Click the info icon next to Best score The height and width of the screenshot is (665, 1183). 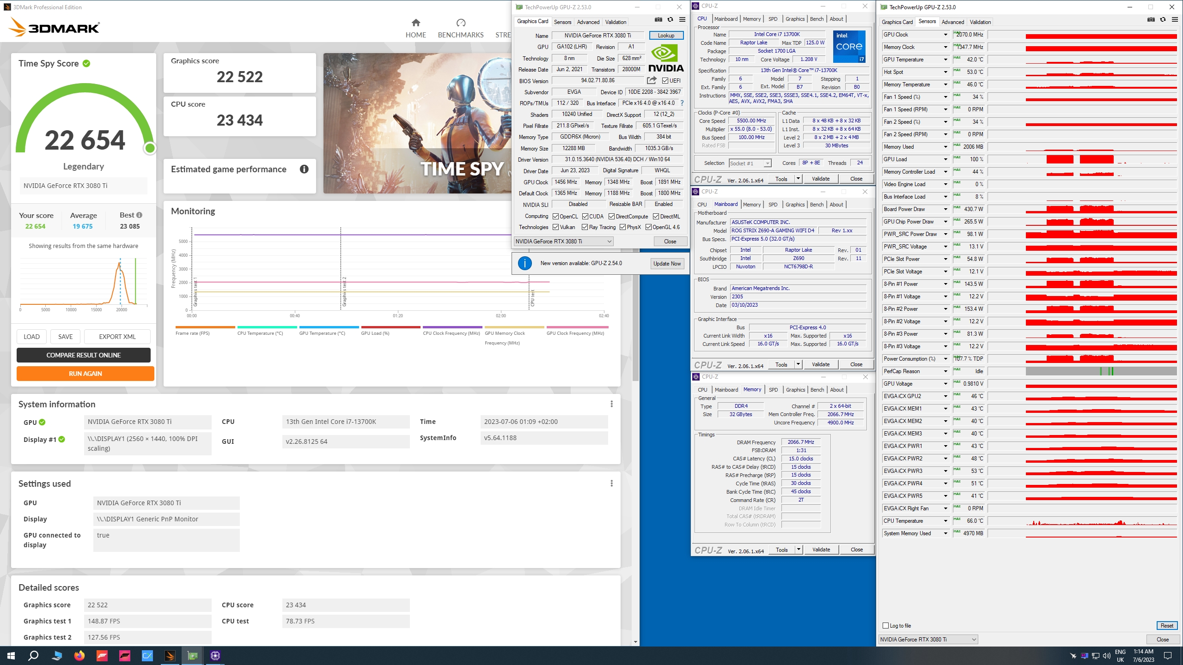pos(140,215)
